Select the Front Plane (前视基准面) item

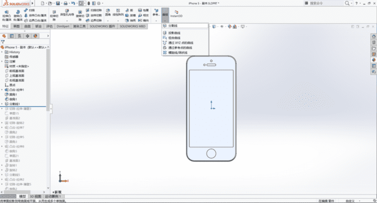[x=15, y=71]
